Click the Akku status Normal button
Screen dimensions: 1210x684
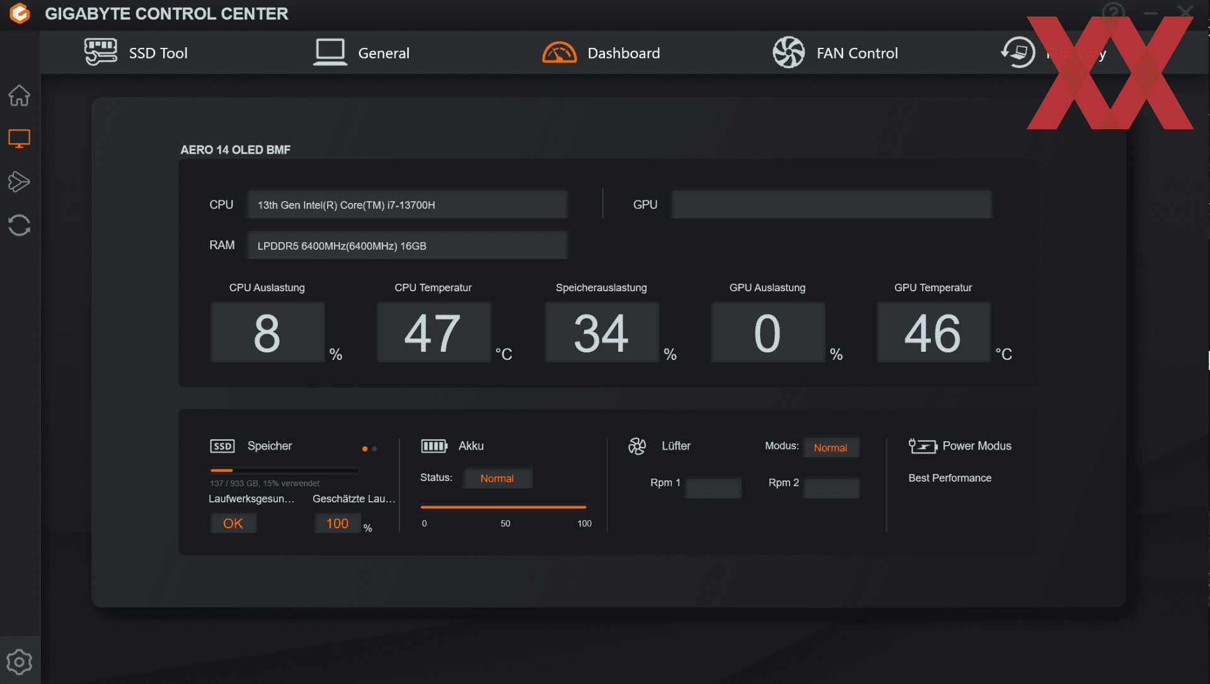pyautogui.click(x=497, y=478)
